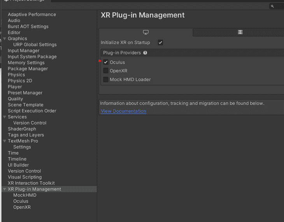Select UI Builder settings
The image size is (284, 222).
[x=18, y=165]
